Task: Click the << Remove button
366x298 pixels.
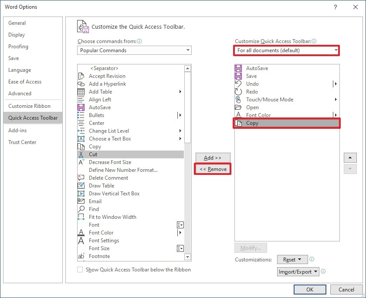Action: [213, 169]
